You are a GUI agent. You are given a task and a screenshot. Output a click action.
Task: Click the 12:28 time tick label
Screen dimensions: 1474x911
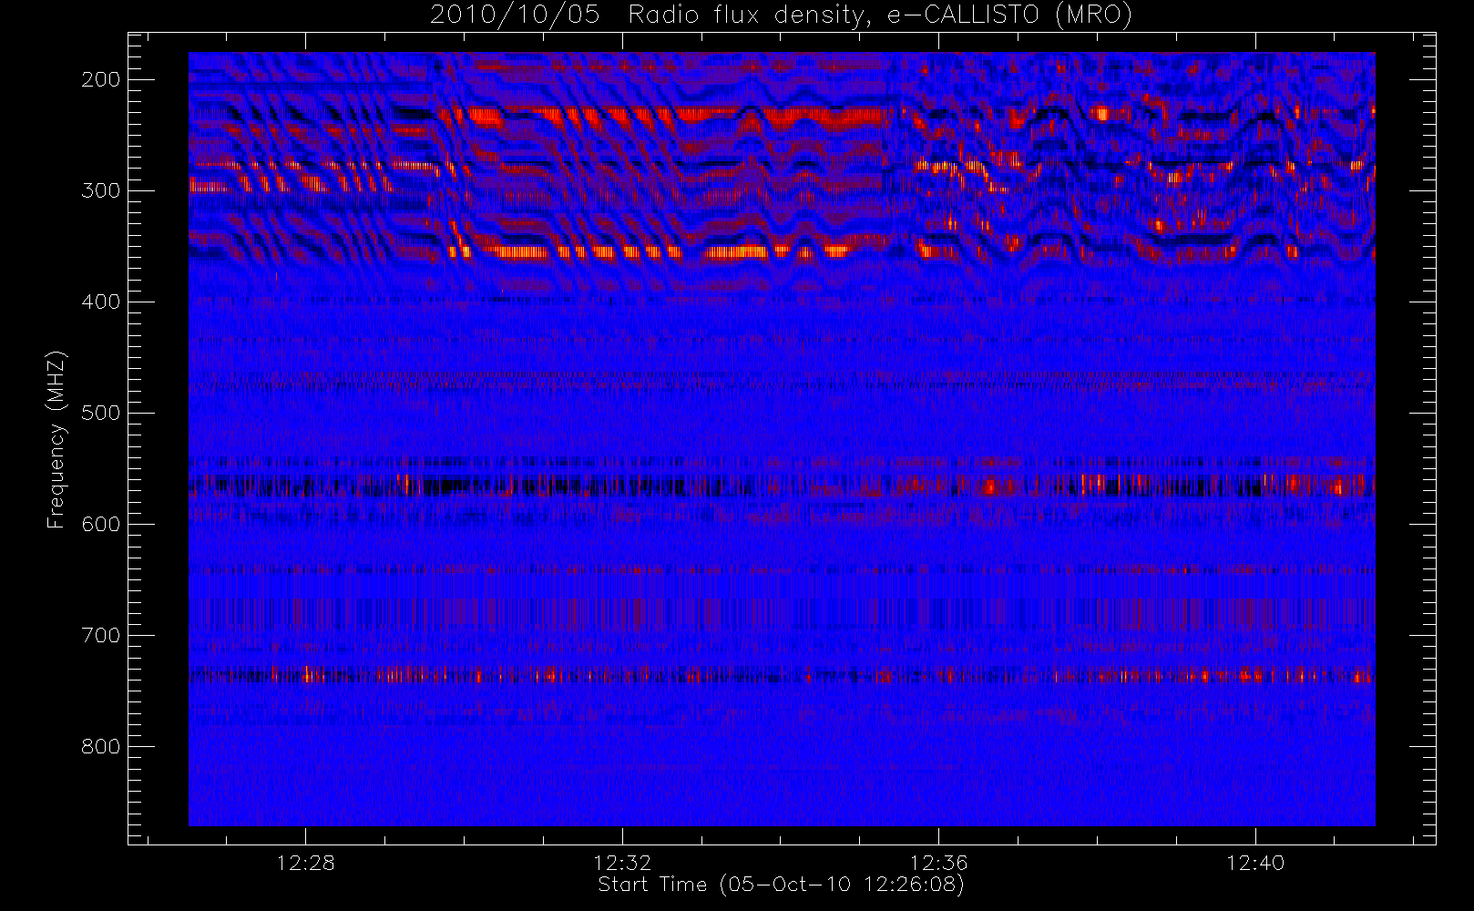click(x=306, y=863)
